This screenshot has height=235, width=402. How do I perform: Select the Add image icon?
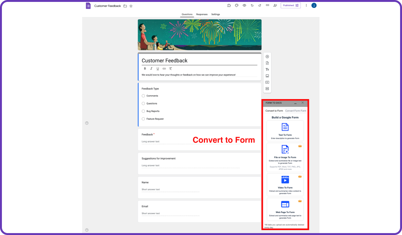[267, 76]
